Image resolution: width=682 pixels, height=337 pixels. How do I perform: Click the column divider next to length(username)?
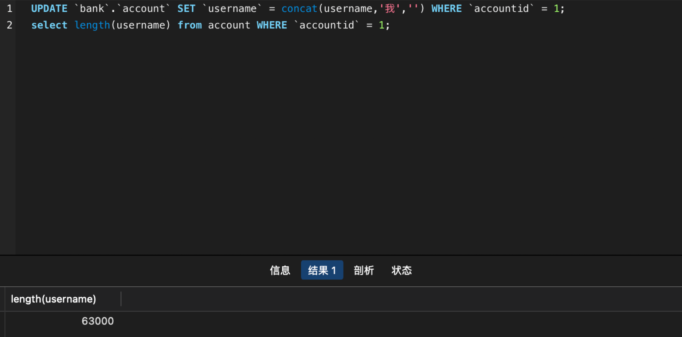click(121, 299)
